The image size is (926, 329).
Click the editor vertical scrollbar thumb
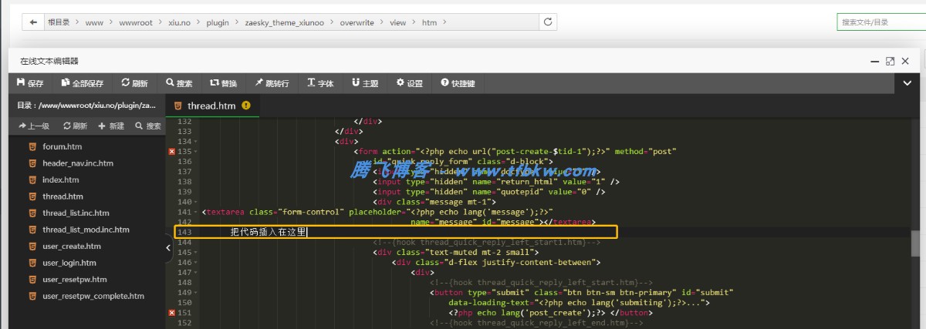pos(917,243)
